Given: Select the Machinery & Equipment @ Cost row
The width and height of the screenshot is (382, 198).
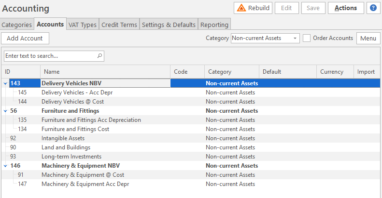Looking at the screenshot, I should point(191,175).
